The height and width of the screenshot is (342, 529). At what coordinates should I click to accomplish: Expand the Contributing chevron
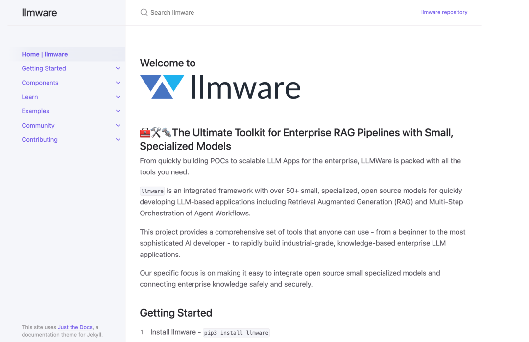[x=118, y=139]
